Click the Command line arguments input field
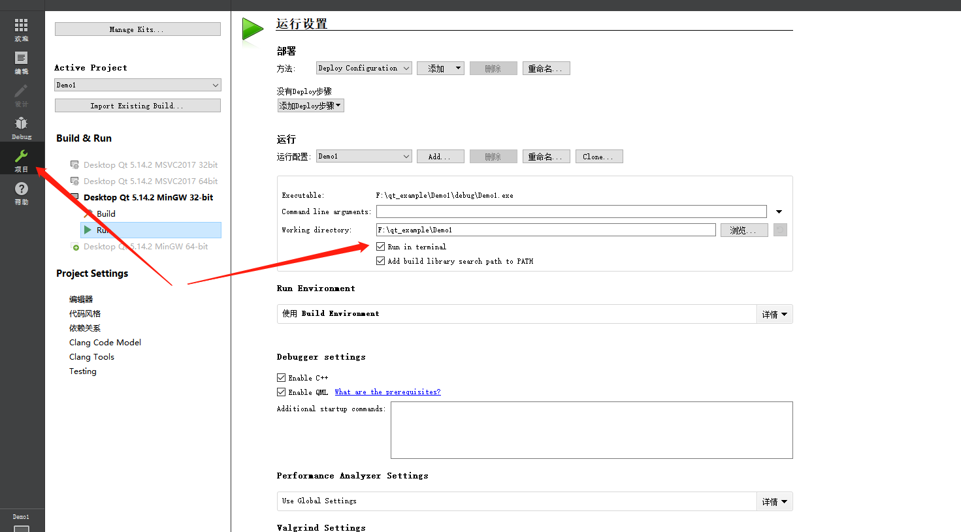 tap(570, 211)
